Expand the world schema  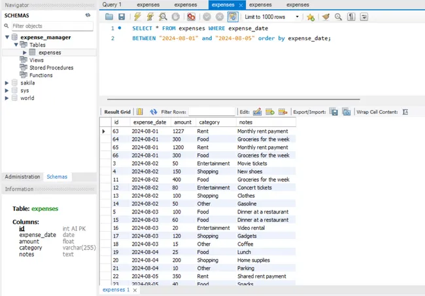[x=7, y=98]
